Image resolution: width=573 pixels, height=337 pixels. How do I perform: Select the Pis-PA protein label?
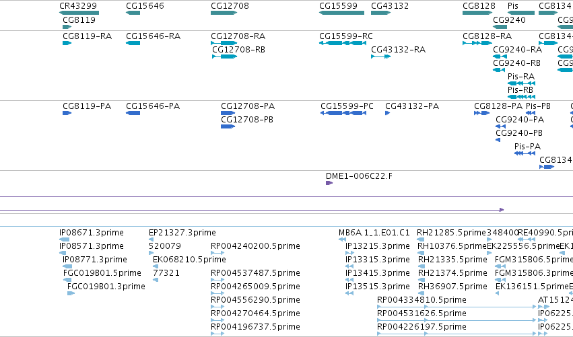[x=528, y=146]
